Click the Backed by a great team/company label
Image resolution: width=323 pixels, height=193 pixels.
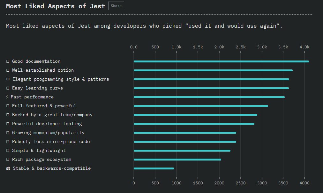coord(52,115)
